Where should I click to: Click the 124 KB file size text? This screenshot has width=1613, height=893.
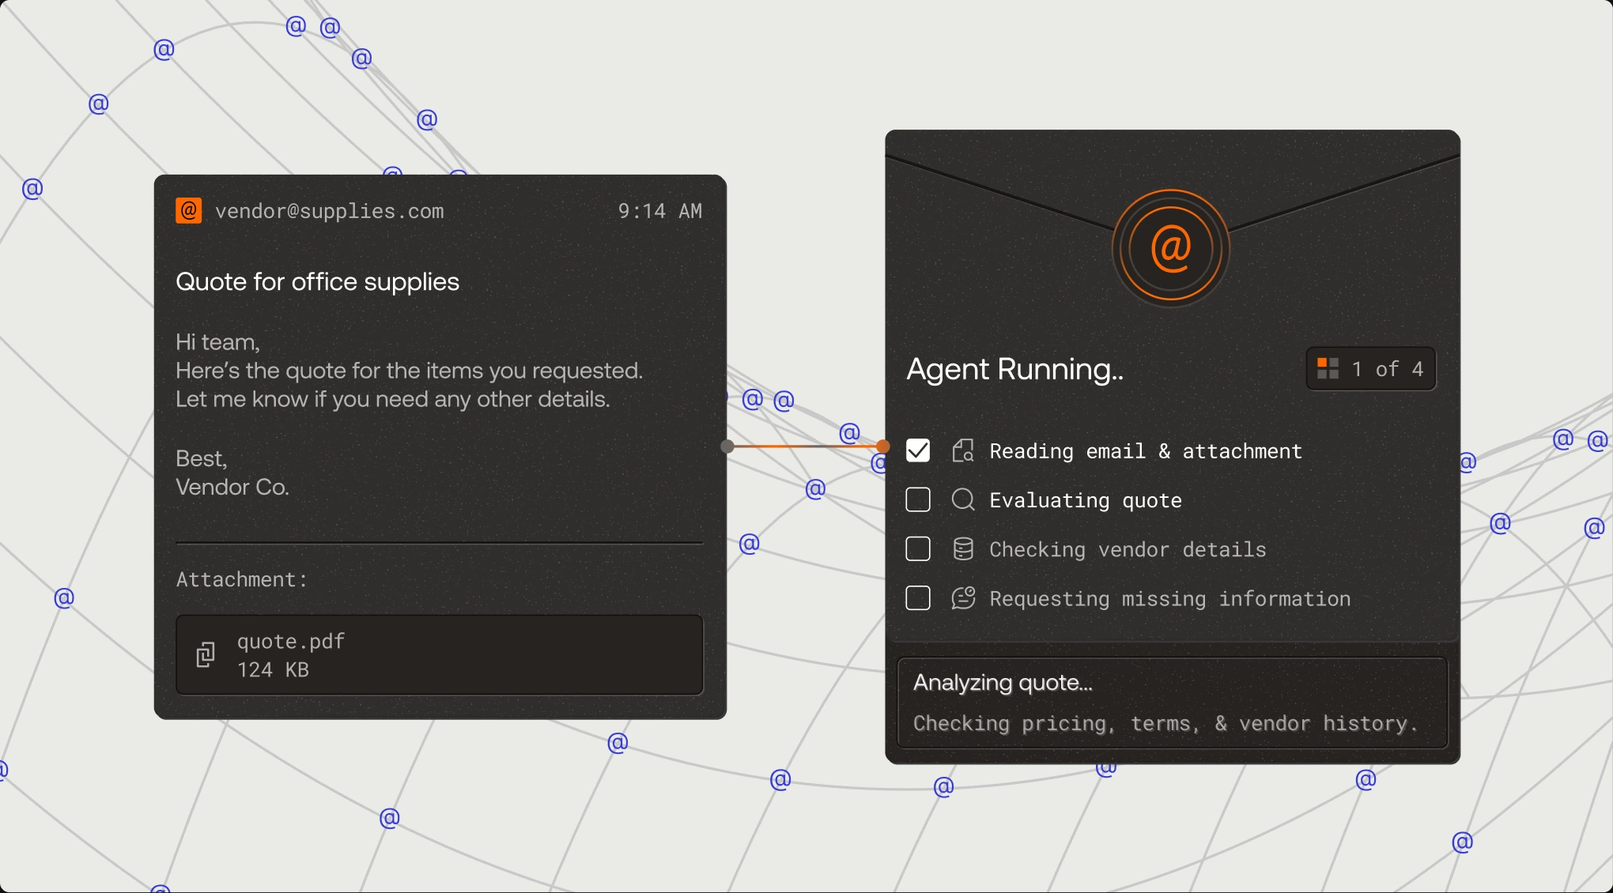[274, 670]
